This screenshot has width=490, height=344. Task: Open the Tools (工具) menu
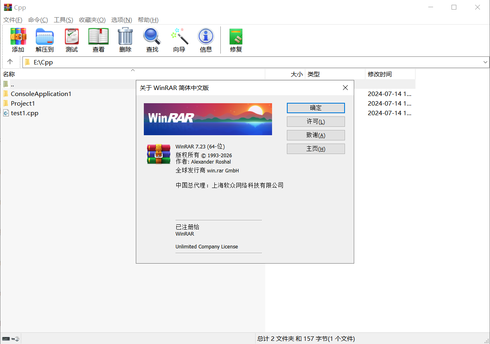click(64, 20)
